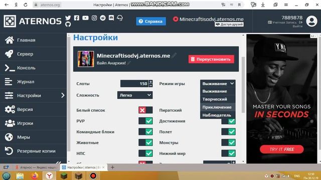Select Наблюдатель game mode option
The image size is (321, 180).
(x=218, y=115)
